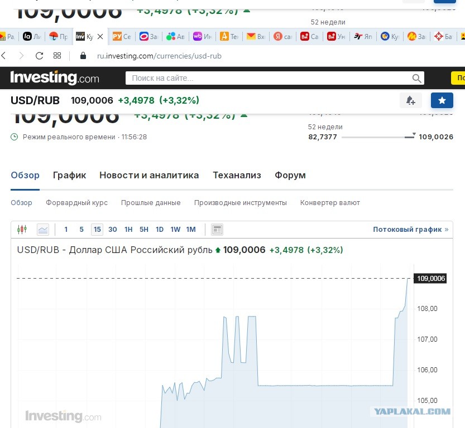Open the red umbrella browser tab
This screenshot has height=428, width=465.
(x=59, y=36)
